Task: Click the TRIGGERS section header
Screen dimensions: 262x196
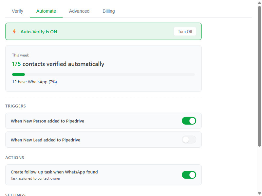Action: click(15, 106)
